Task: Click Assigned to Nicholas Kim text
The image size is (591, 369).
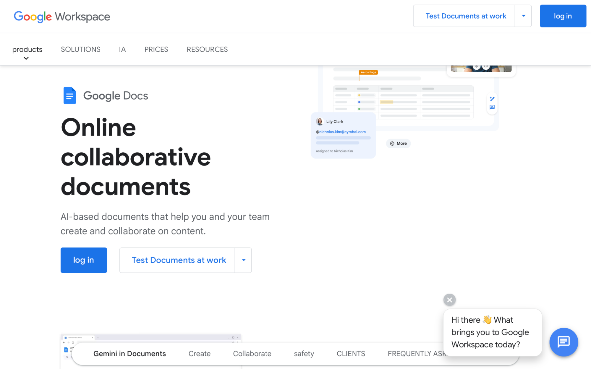Action: 334,151
